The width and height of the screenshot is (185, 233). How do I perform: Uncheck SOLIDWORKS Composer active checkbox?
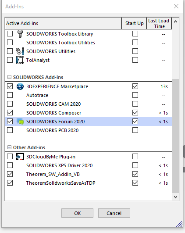10,113
